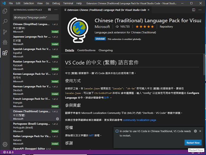Viewport: 206px width, 155px height.
Task: Open Extensions panel more actions menu
Action: [56, 10]
